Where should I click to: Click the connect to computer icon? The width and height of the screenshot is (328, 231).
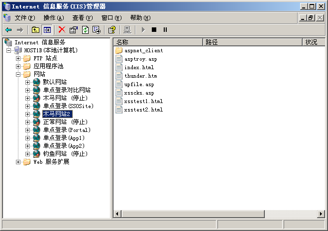coord(127,30)
